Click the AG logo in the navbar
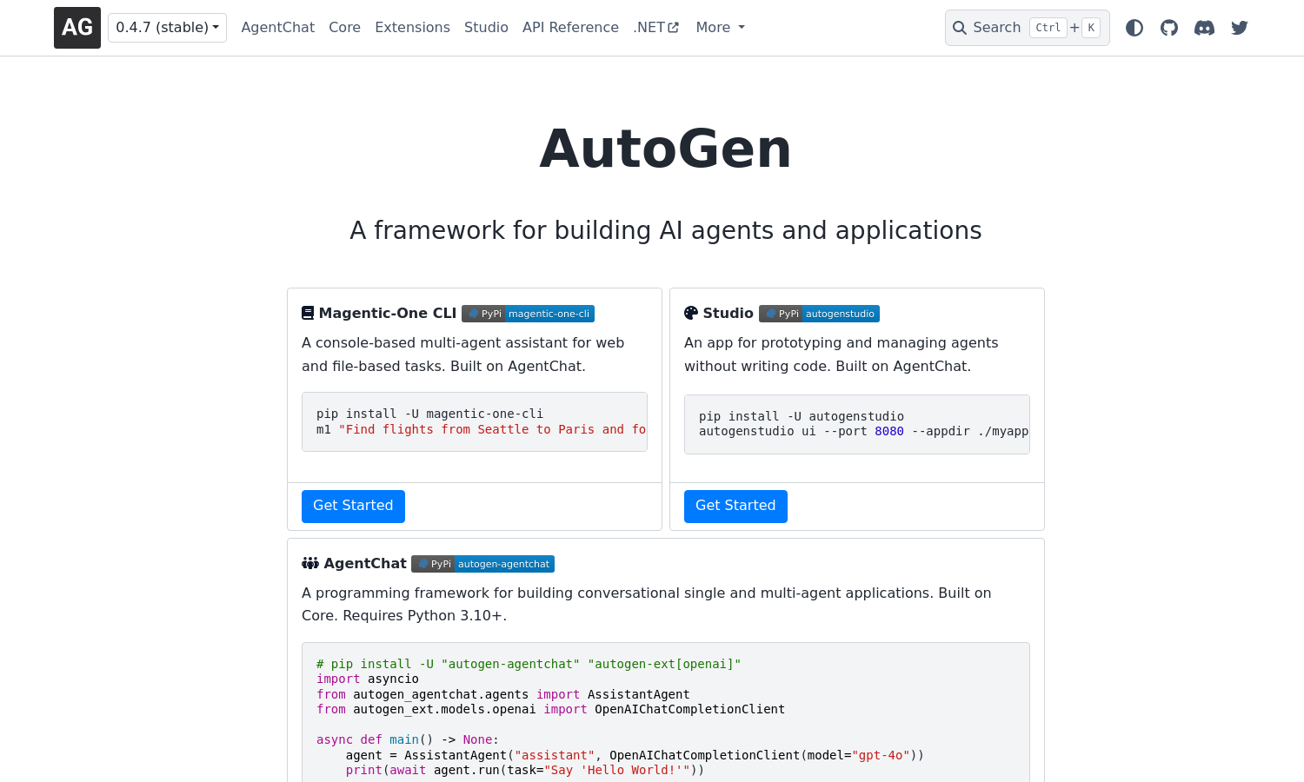 77,27
